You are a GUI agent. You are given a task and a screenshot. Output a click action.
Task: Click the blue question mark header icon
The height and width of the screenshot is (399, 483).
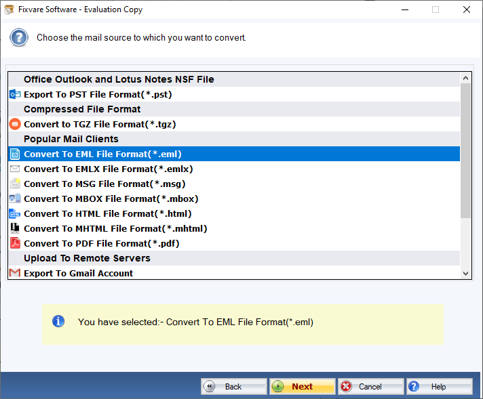point(19,37)
